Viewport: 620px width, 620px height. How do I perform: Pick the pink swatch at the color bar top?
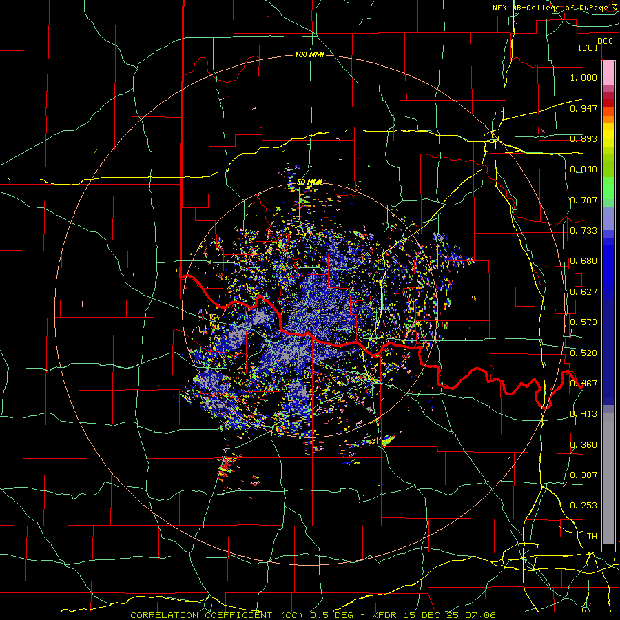(x=608, y=74)
